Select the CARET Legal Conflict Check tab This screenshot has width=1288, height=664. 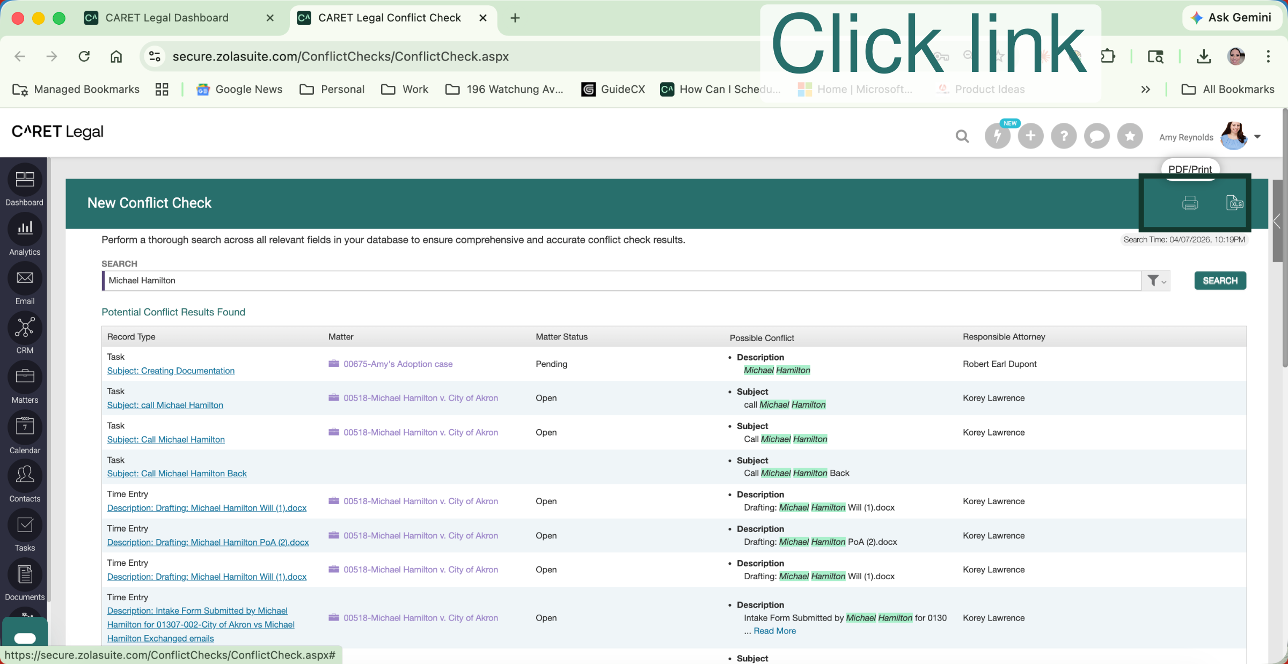click(x=390, y=18)
